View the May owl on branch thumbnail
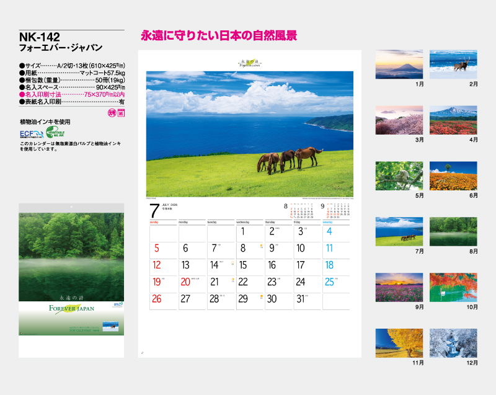The width and height of the screenshot is (496, 395). click(399, 176)
